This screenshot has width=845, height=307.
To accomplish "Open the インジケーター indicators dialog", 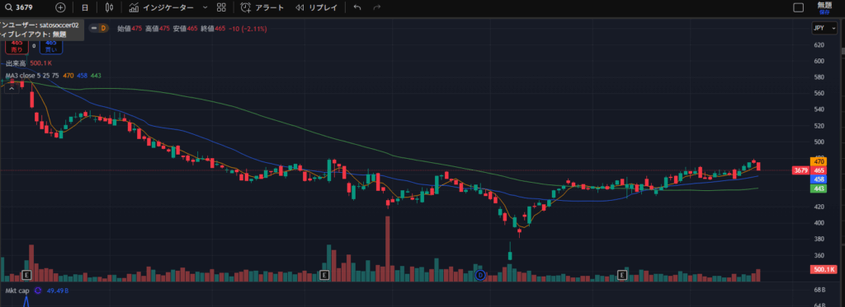I will (x=161, y=7).
